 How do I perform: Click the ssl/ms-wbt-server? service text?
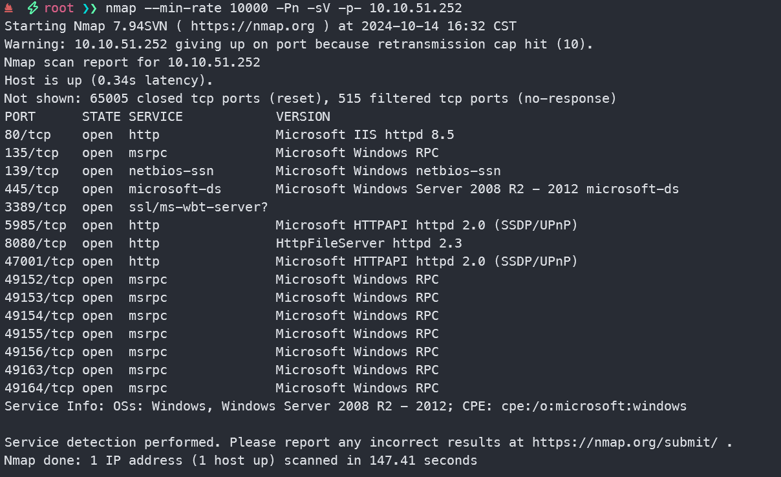(198, 207)
